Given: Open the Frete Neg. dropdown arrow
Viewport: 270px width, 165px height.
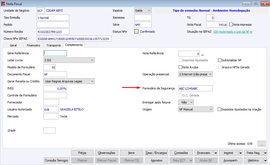Looking at the screenshot, I should coord(265,153).
